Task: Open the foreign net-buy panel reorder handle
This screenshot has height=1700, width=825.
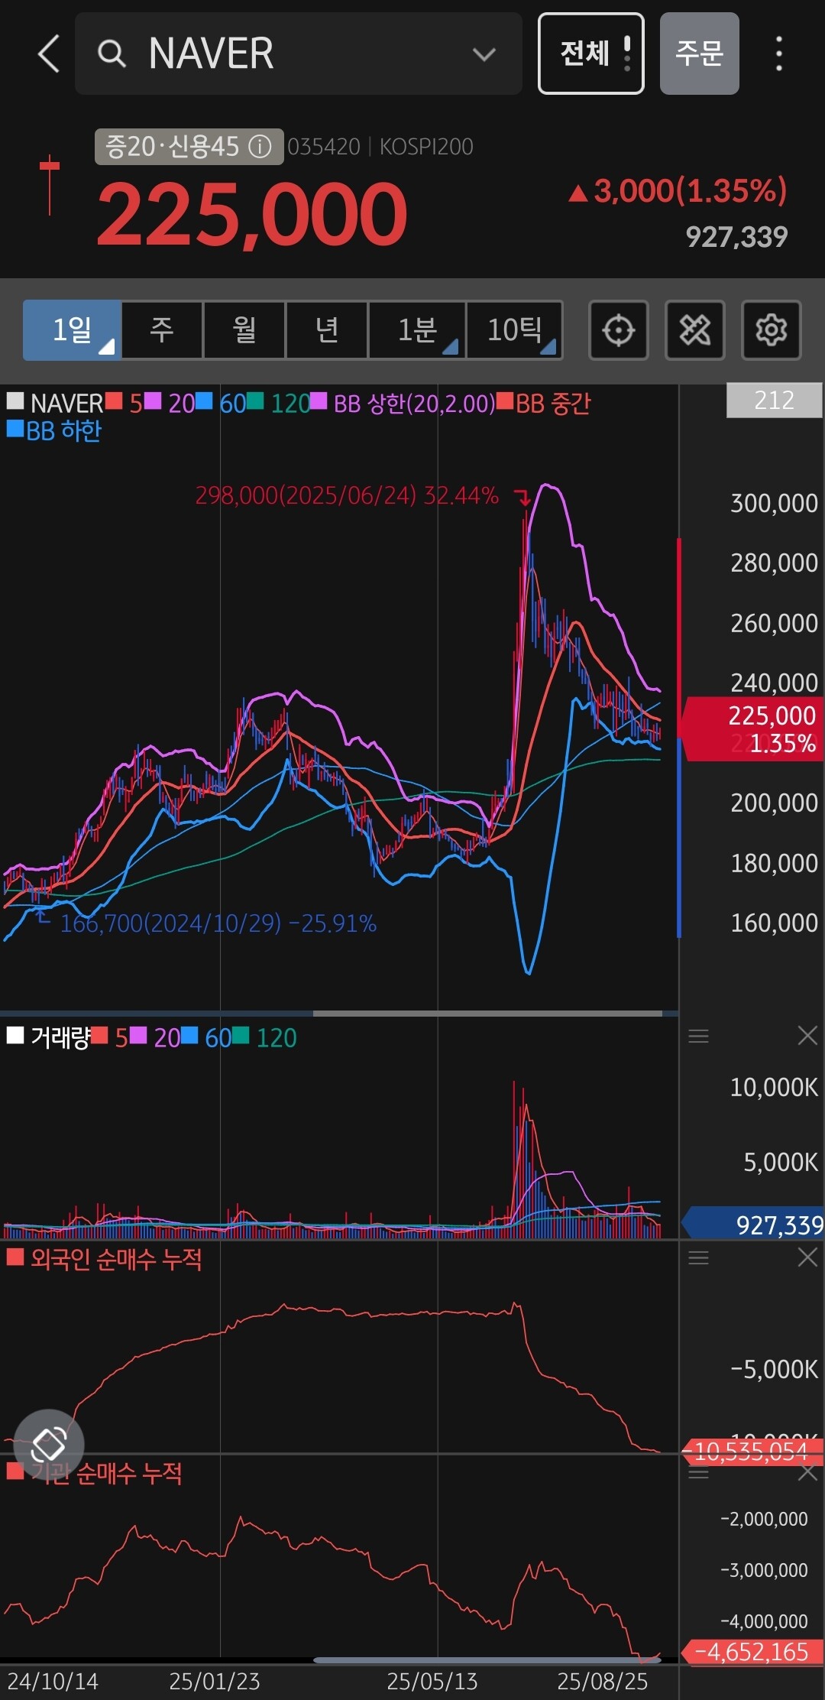Action: [x=698, y=1258]
